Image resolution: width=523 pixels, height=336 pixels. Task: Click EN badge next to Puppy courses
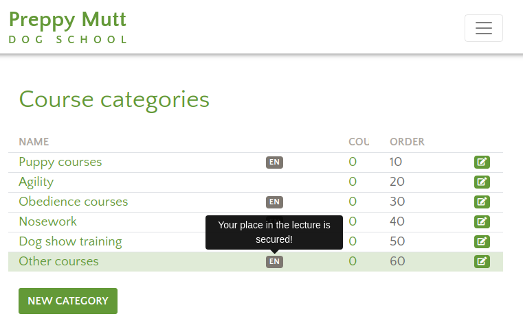click(274, 163)
